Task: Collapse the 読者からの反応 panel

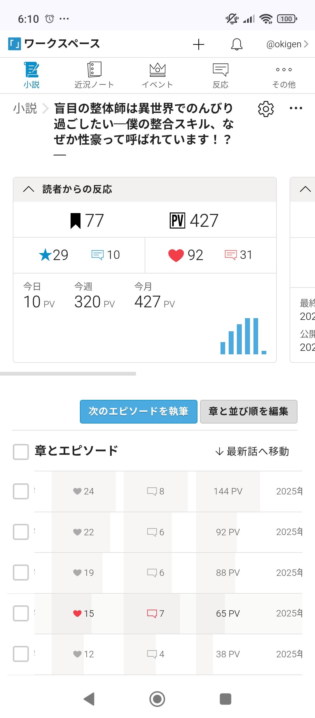Action: [x=29, y=189]
